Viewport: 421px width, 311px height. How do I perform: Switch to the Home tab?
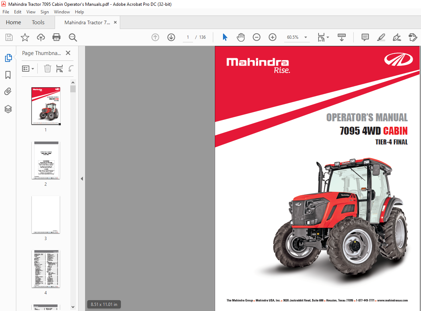click(13, 22)
